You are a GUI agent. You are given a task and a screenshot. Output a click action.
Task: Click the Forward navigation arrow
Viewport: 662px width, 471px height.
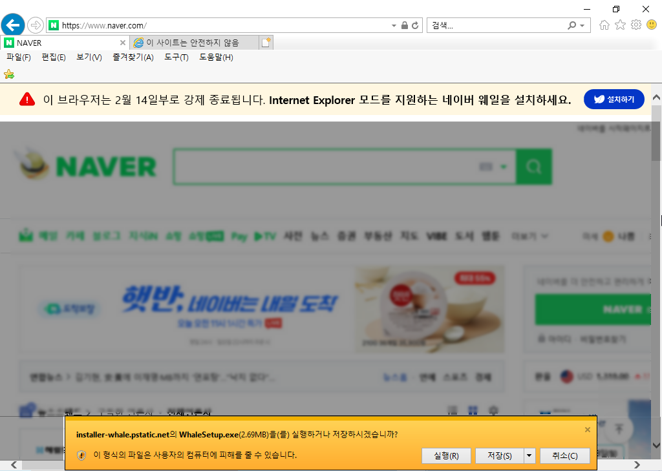tap(36, 25)
